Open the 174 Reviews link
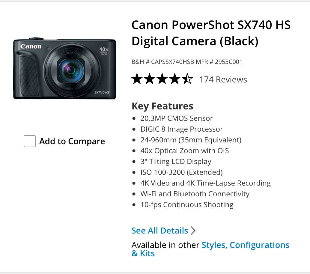 tap(223, 79)
